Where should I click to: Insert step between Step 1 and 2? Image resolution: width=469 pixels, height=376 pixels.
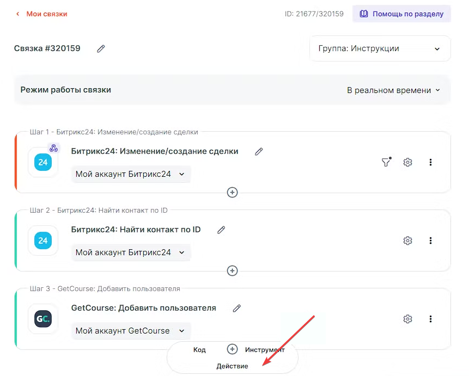tap(233, 192)
